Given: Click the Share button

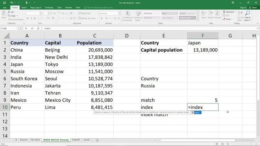Looking at the screenshot, I should click(x=253, y=8).
